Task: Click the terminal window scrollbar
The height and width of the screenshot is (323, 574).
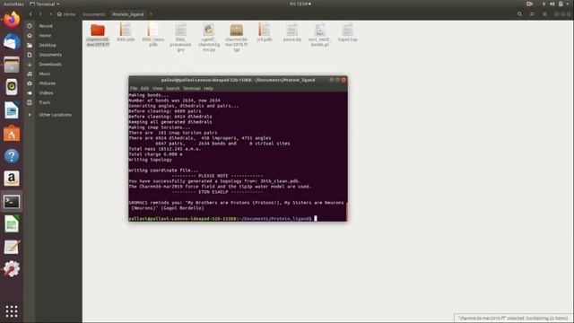Action: pyautogui.click(x=346, y=211)
